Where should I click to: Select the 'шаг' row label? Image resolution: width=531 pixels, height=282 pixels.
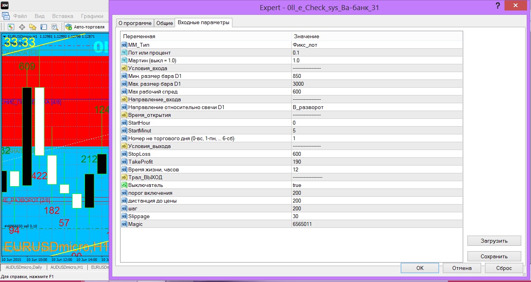(133, 208)
